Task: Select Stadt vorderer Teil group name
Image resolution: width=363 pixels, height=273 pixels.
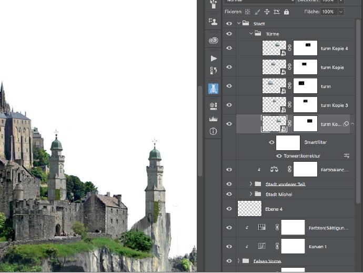Action: pyautogui.click(x=286, y=184)
